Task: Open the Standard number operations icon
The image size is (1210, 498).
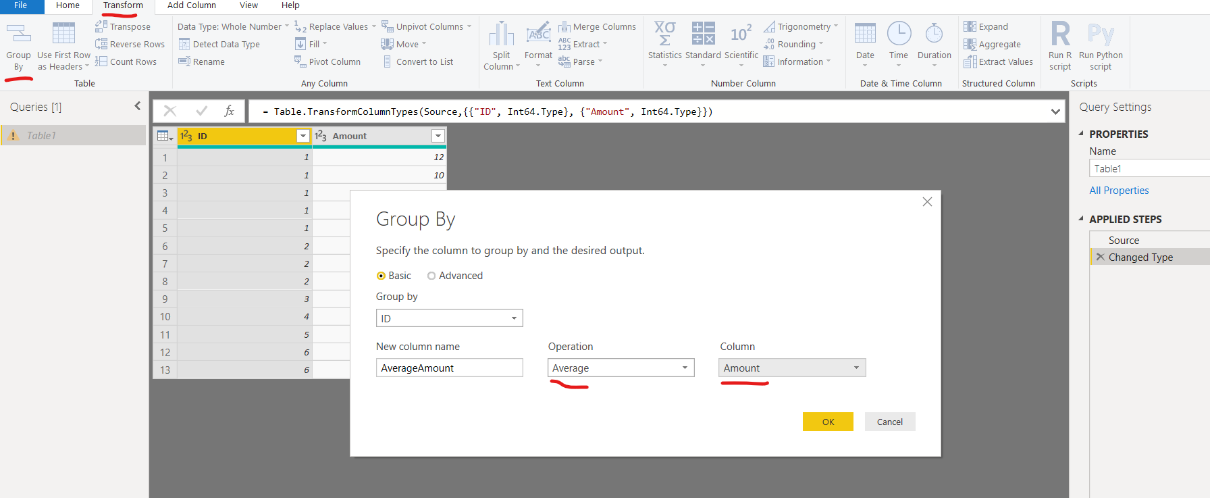Action: pos(703,33)
